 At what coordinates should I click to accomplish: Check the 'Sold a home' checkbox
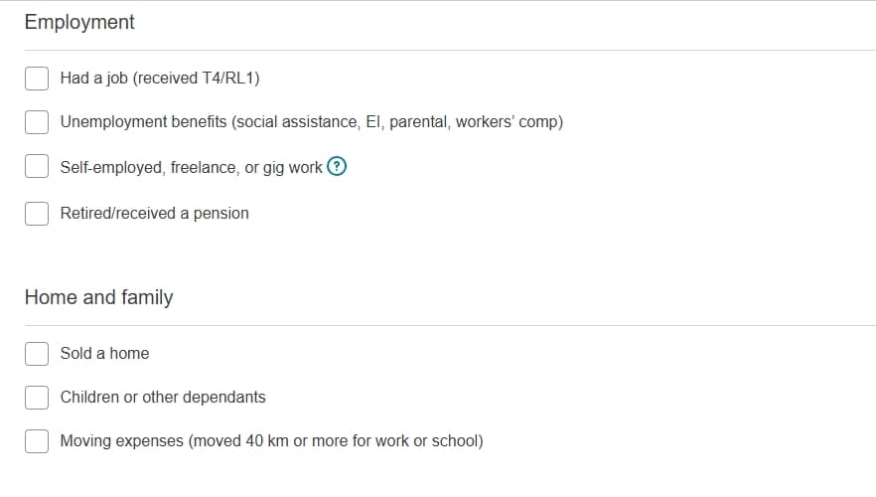pyautogui.click(x=37, y=353)
